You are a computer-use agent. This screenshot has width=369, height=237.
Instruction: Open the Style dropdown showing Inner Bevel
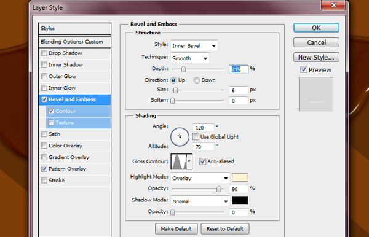click(194, 45)
